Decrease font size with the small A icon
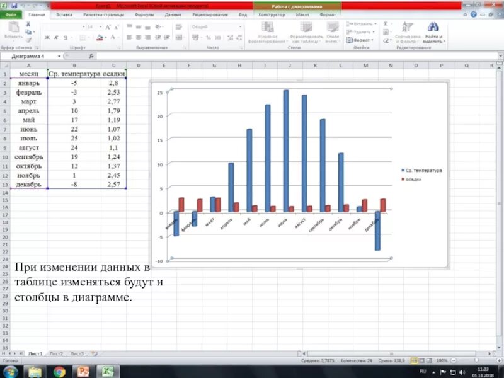The height and width of the screenshot is (378, 504). coord(117,27)
